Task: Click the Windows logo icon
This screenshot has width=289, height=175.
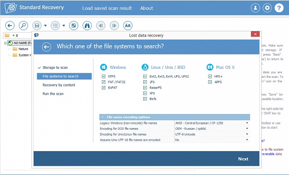Action: tap(104, 67)
